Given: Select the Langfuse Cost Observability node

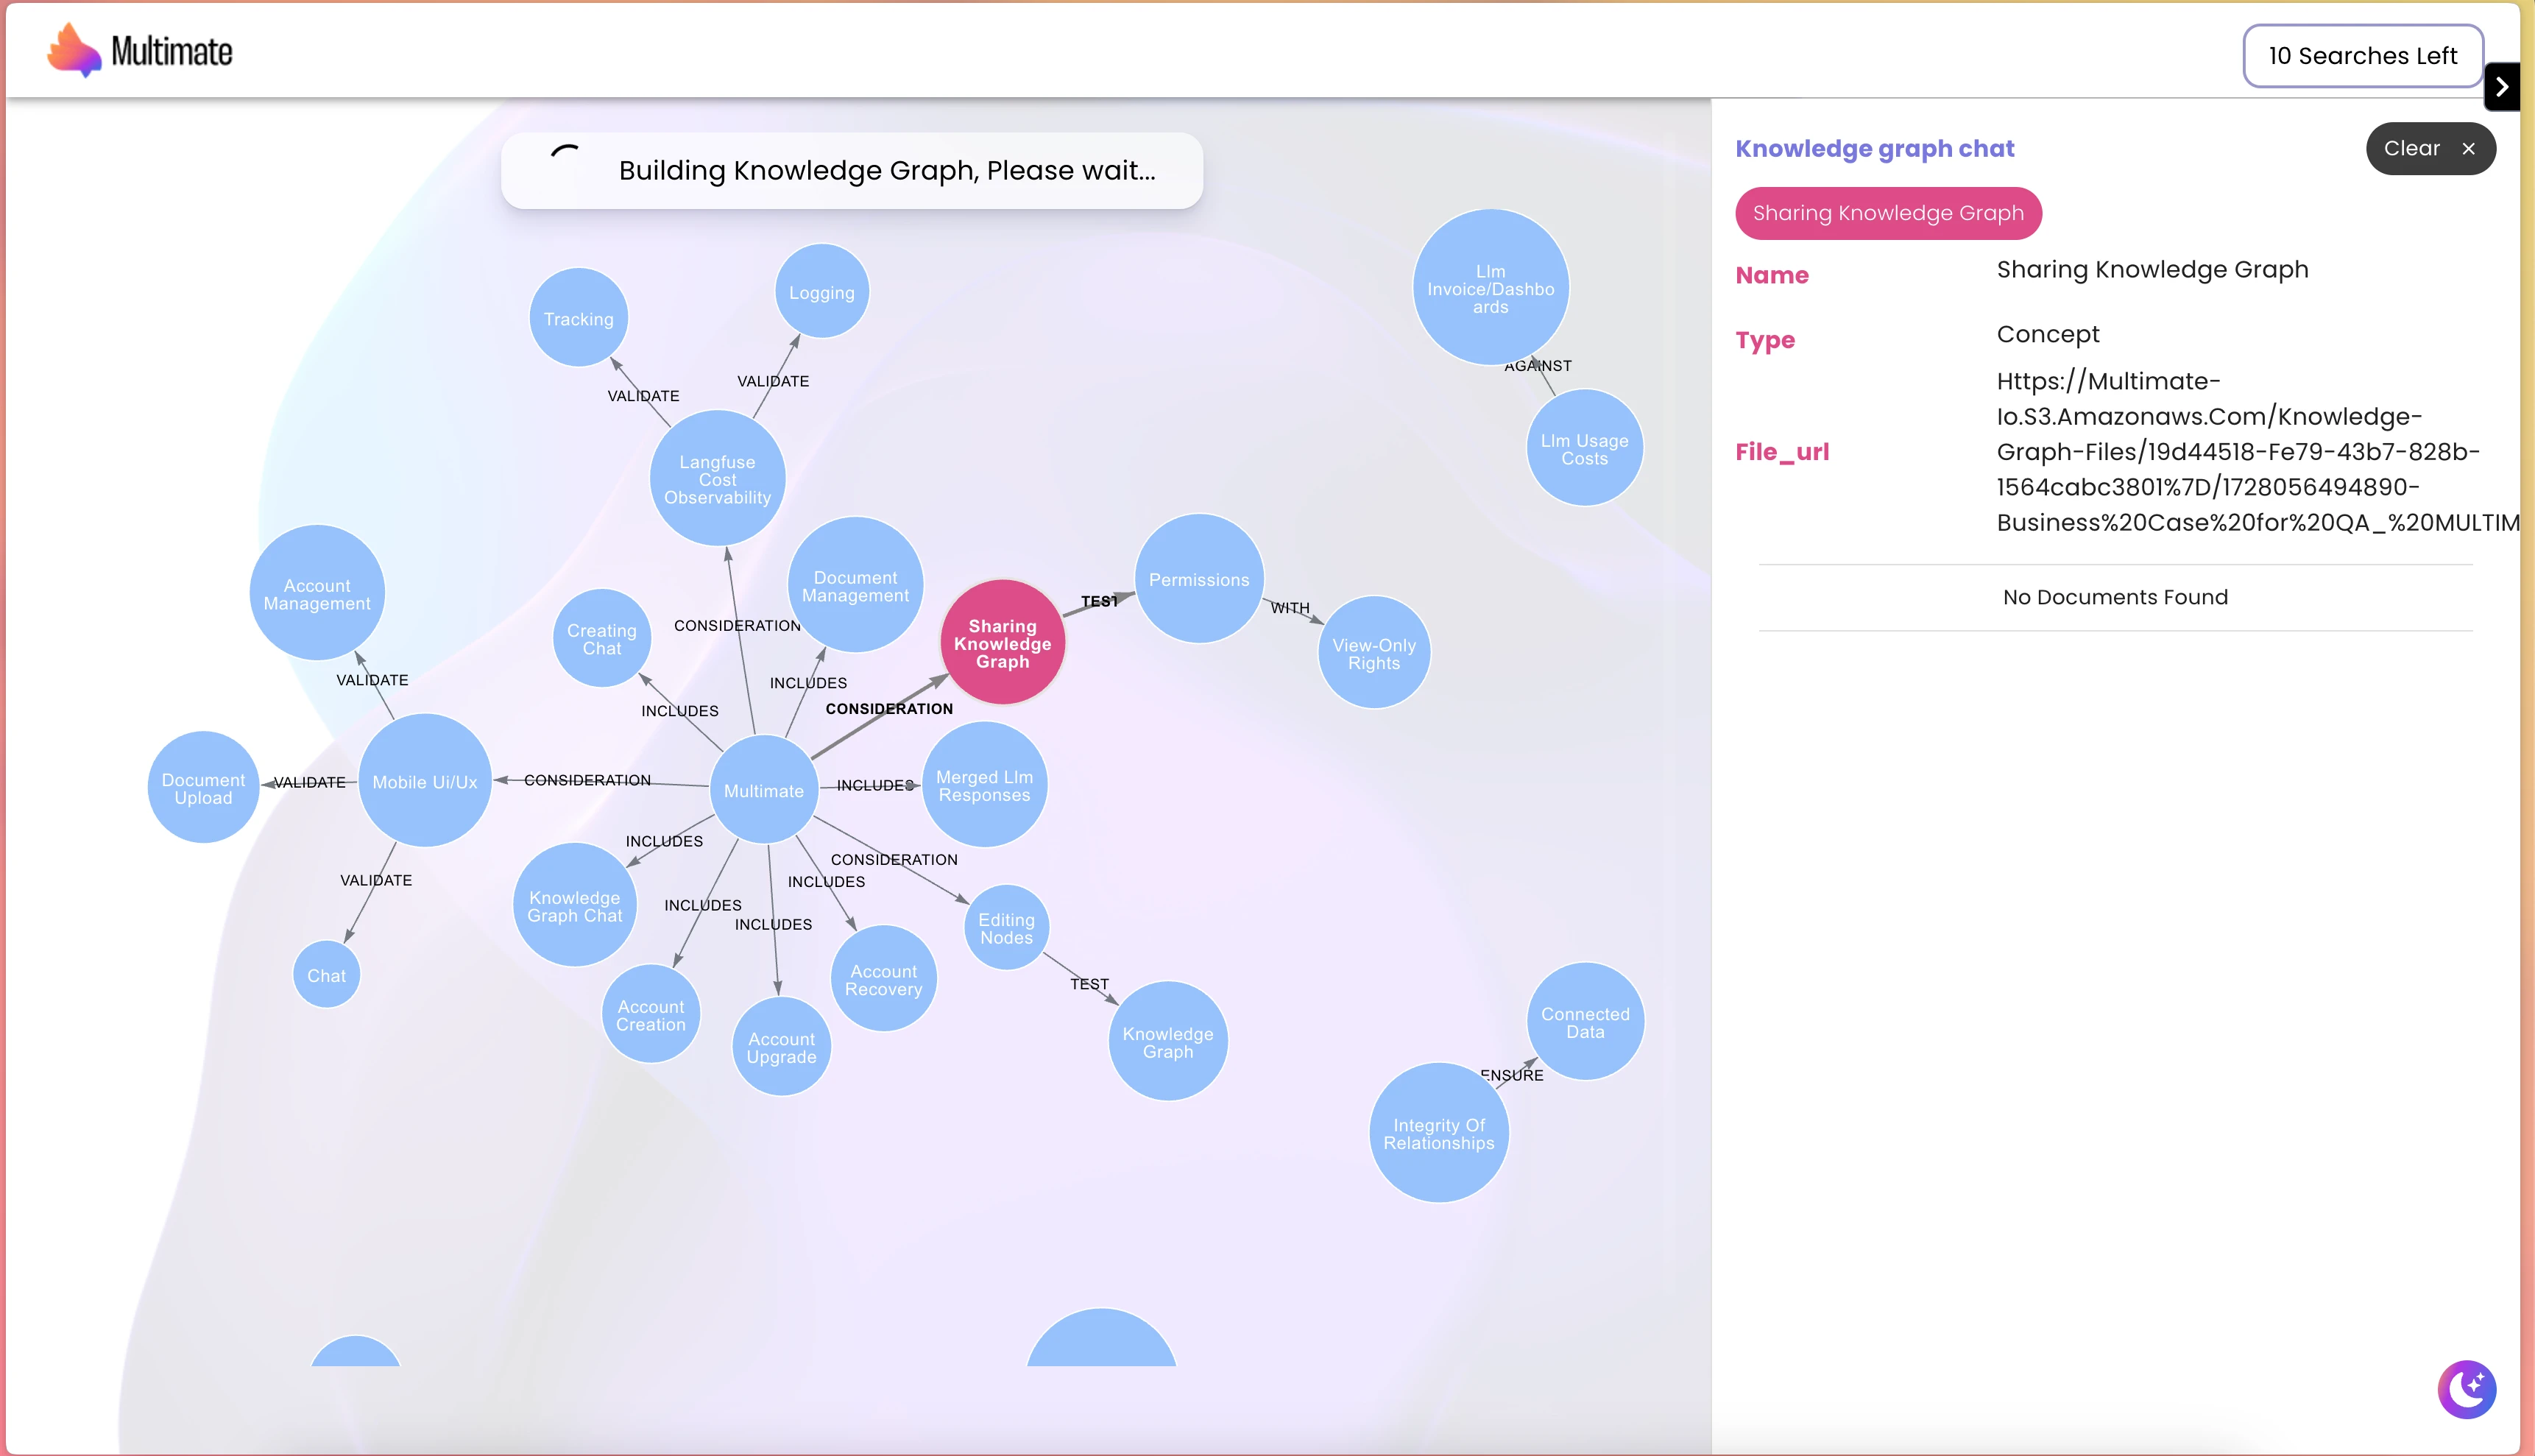Looking at the screenshot, I should tap(718, 479).
